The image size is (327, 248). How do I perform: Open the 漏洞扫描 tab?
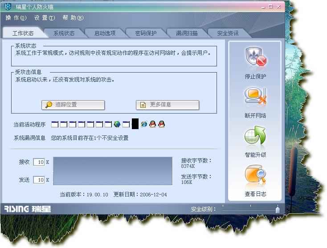coord(187,33)
